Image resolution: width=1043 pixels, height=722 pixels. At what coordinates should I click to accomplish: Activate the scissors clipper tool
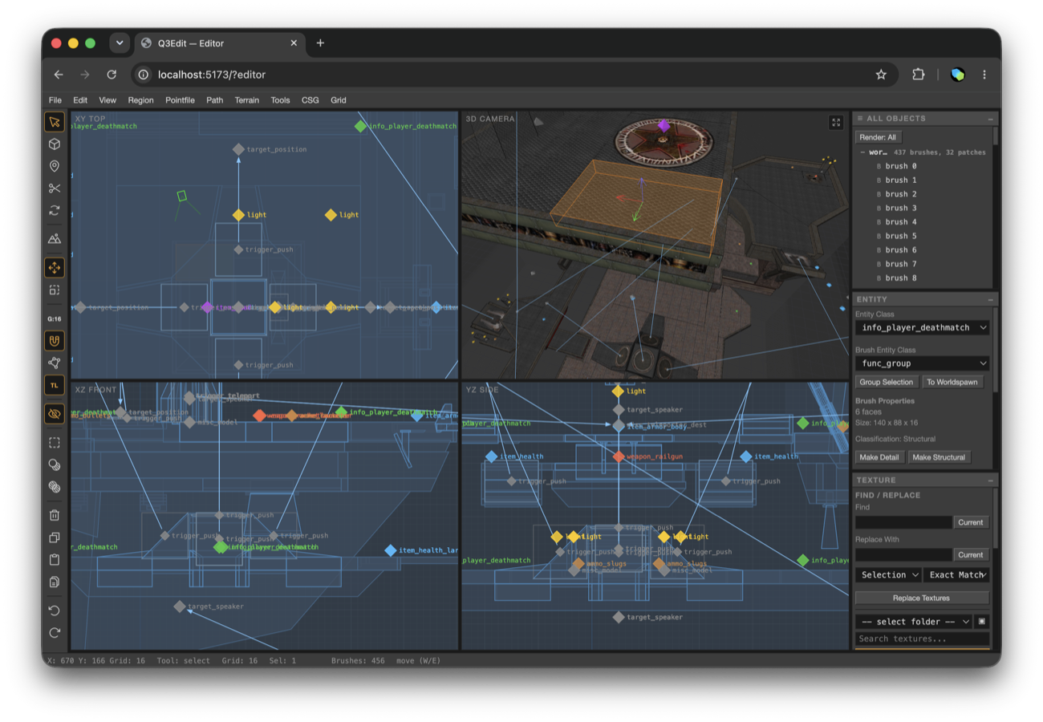55,189
